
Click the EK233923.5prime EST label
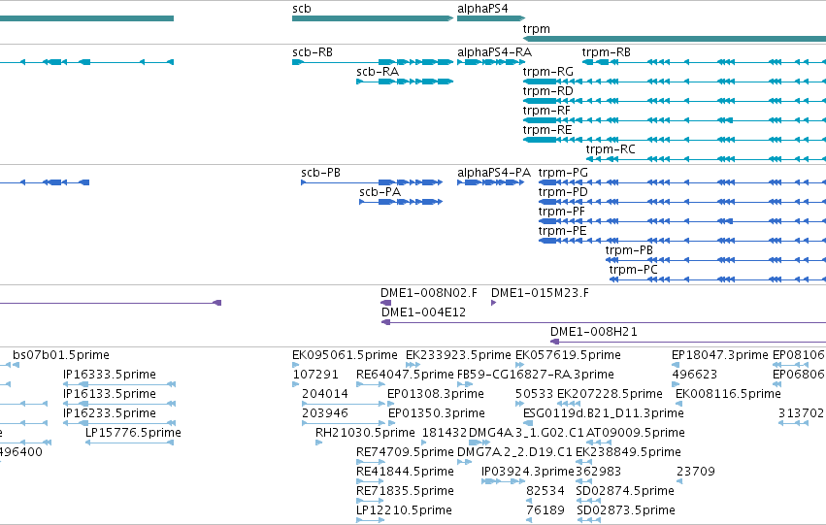click(458, 355)
